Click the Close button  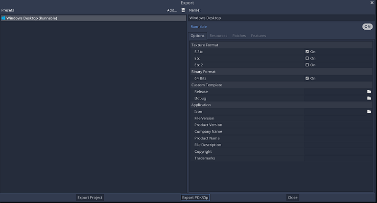click(293, 198)
